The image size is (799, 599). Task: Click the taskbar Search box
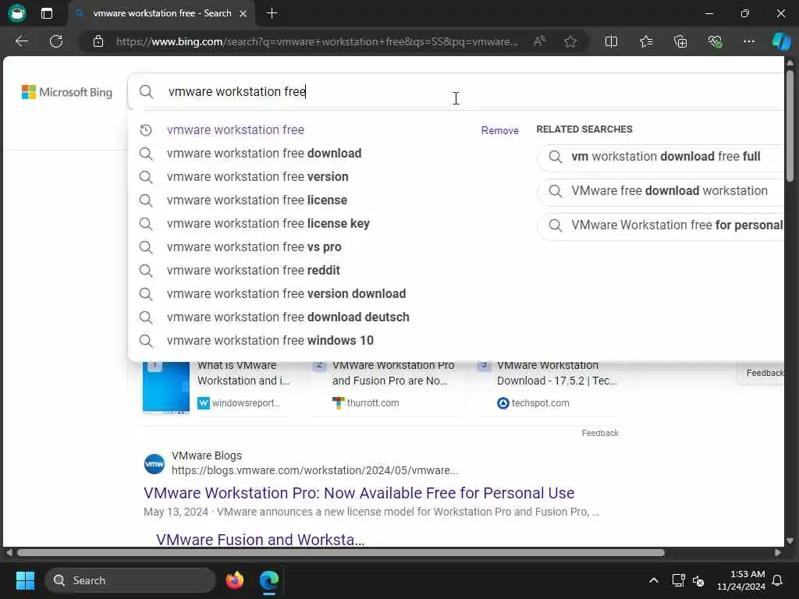(130, 580)
